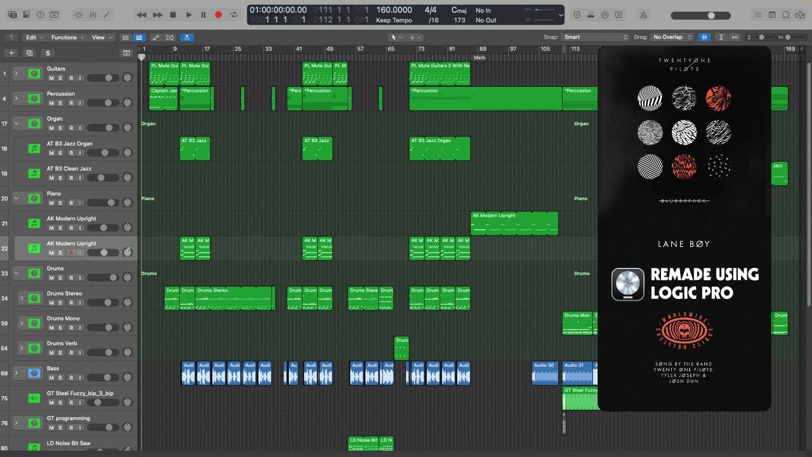Open the Library panel icon
Screen dimensions: 812x457
click(x=13, y=15)
